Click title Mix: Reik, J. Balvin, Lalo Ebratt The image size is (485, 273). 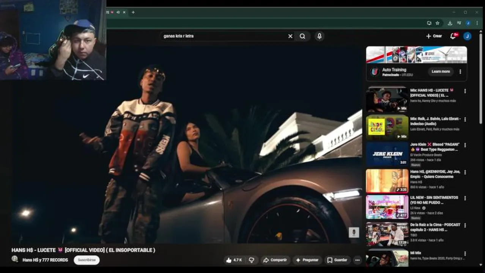point(435,121)
